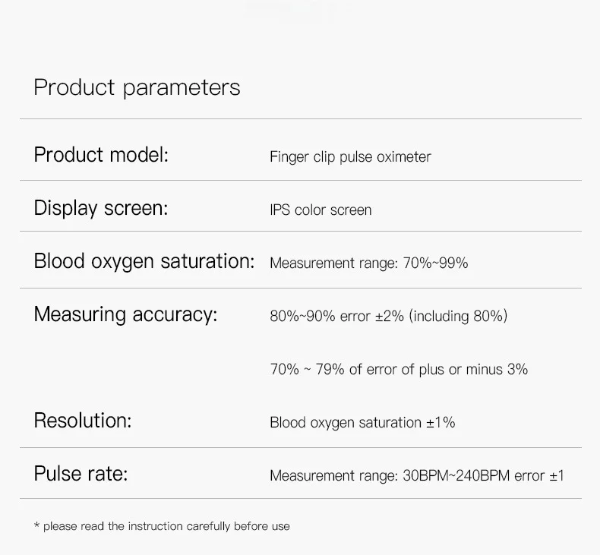Select the "Blood oxygen saturation:" row label
The height and width of the screenshot is (555, 600).
coord(144,261)
